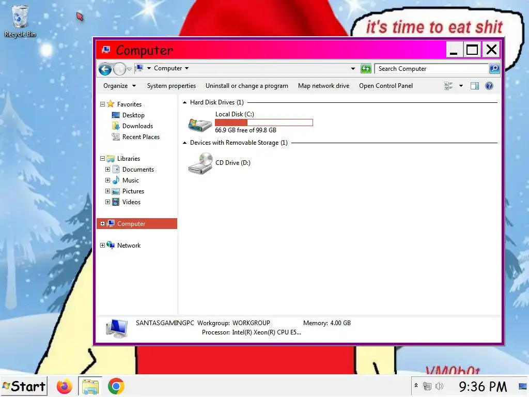Screen dimensions: 529x397
Task: Select the Documents library
Action: click(x=138, y=170)
